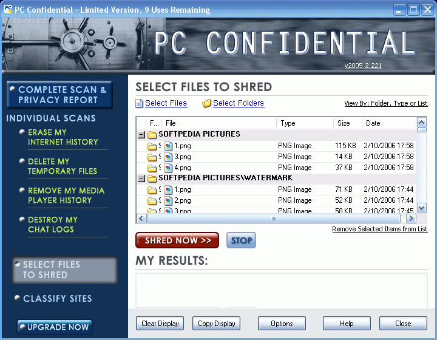
Task: Click View By: Folder, Type or List
Action: (386, 103)
